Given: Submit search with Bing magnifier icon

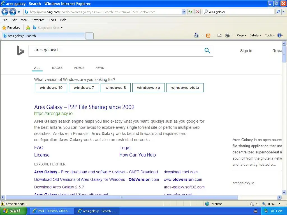Looking at the screenshot, I should click(207, 51).
